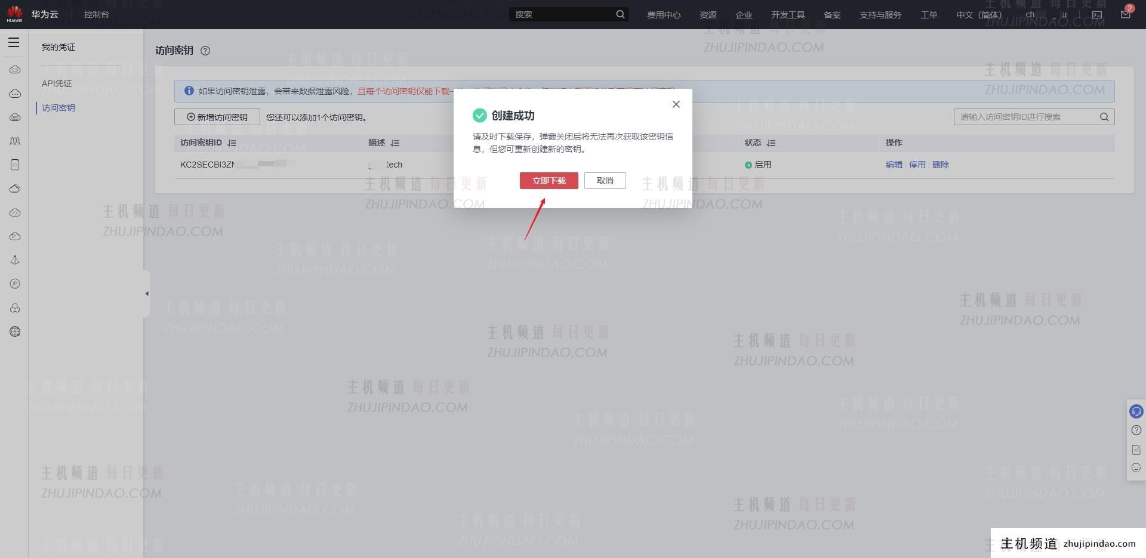Click help question mark beside 访问密钥 title
The image size is (1146, 558).
coord(205,51)
